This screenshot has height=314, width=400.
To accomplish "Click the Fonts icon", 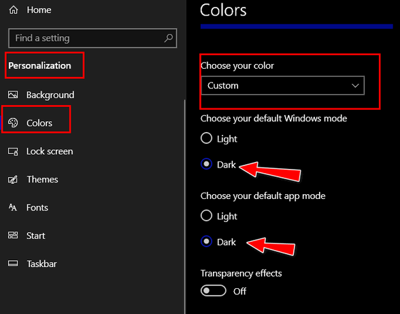I will [12, 207].
